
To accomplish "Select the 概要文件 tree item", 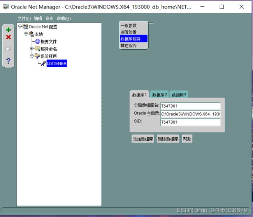I will [49, 42].
